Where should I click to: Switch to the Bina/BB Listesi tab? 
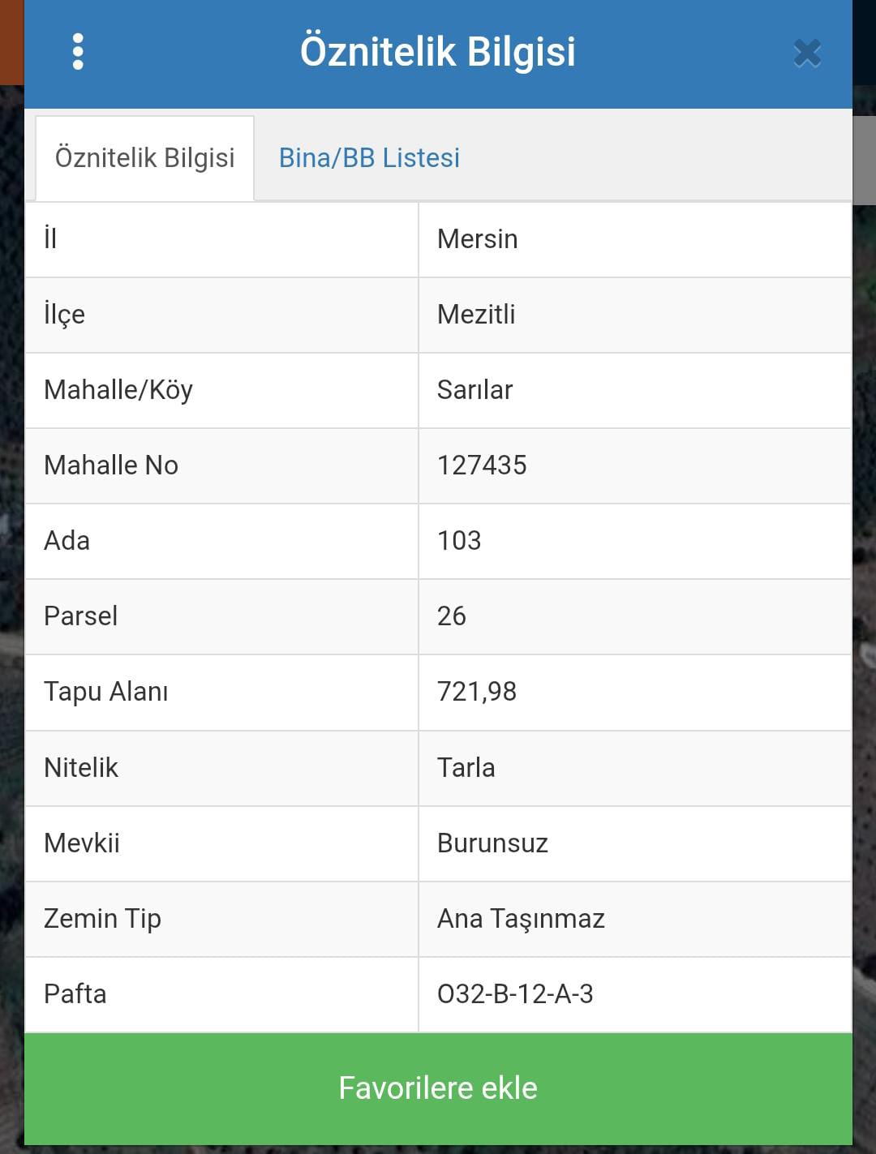tap(369, 157)
